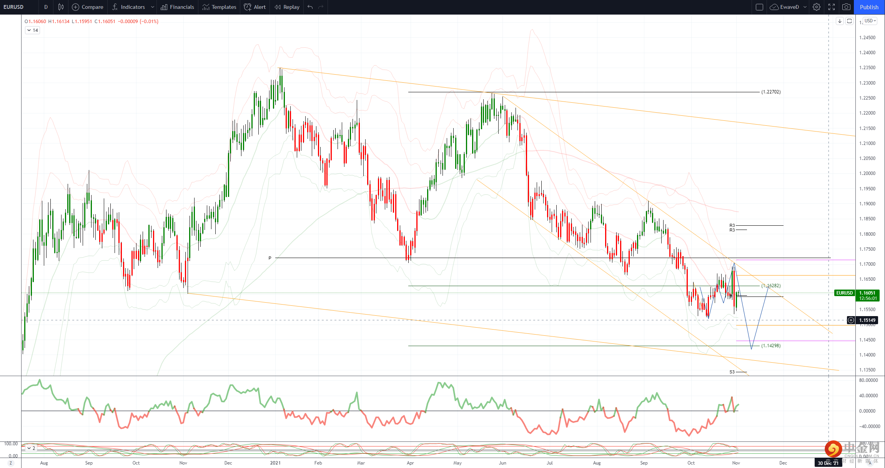Toggle maximize pane button near USD
The height and width of the screenshot is (468, 885).
(850, 21)
